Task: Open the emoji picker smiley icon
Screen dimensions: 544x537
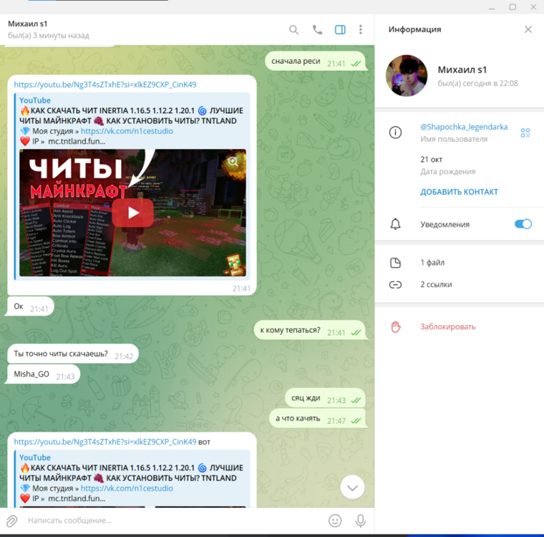Action: pos(335,521)
